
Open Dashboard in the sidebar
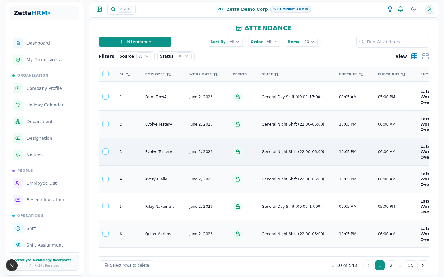pyautogui.click(x=44, y=43)
